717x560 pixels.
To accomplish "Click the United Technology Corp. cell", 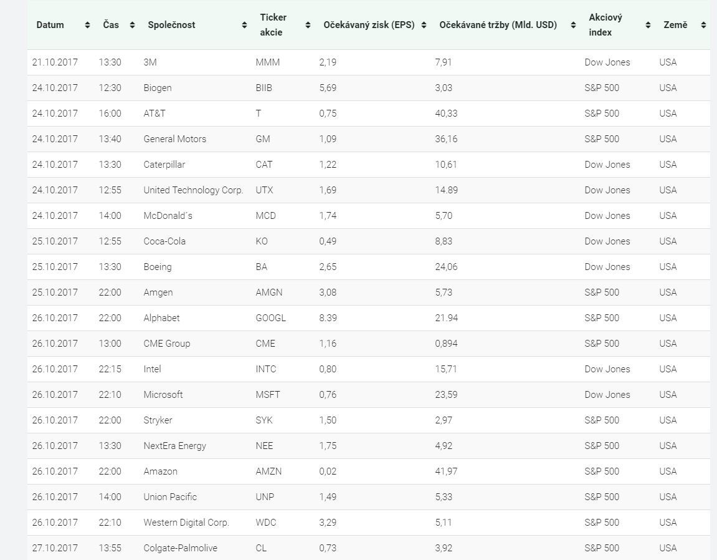I will point(193,190).
